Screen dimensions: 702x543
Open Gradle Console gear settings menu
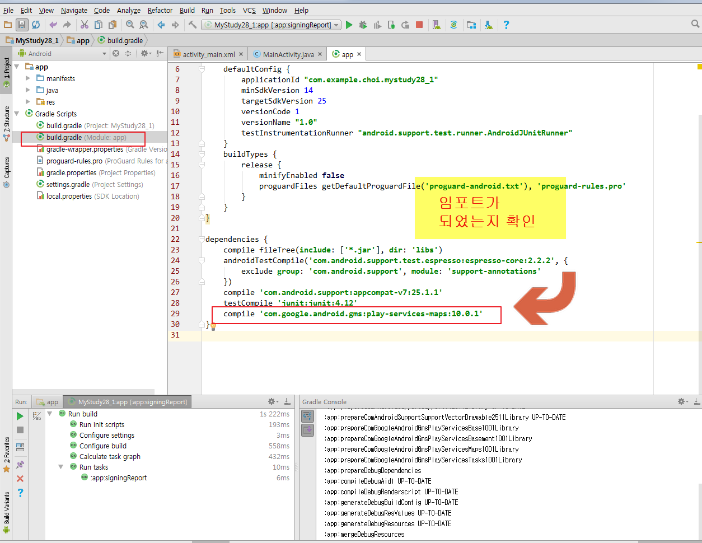tap(683, 401)
